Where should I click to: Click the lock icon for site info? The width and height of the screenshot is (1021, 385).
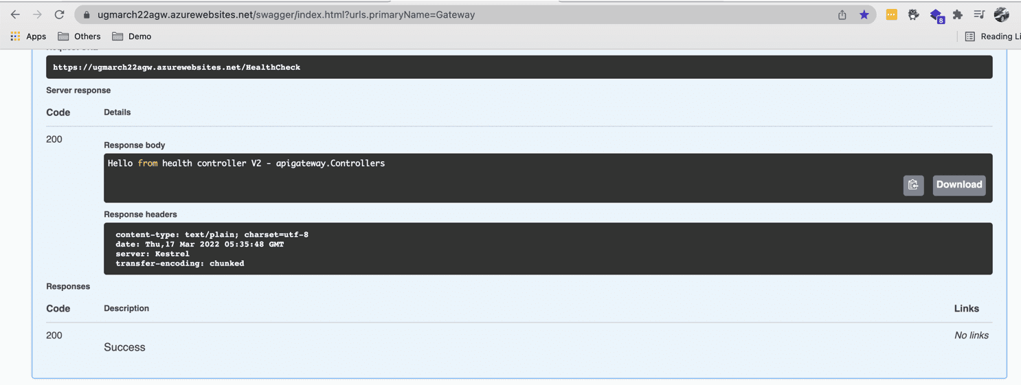pos(87,14)
